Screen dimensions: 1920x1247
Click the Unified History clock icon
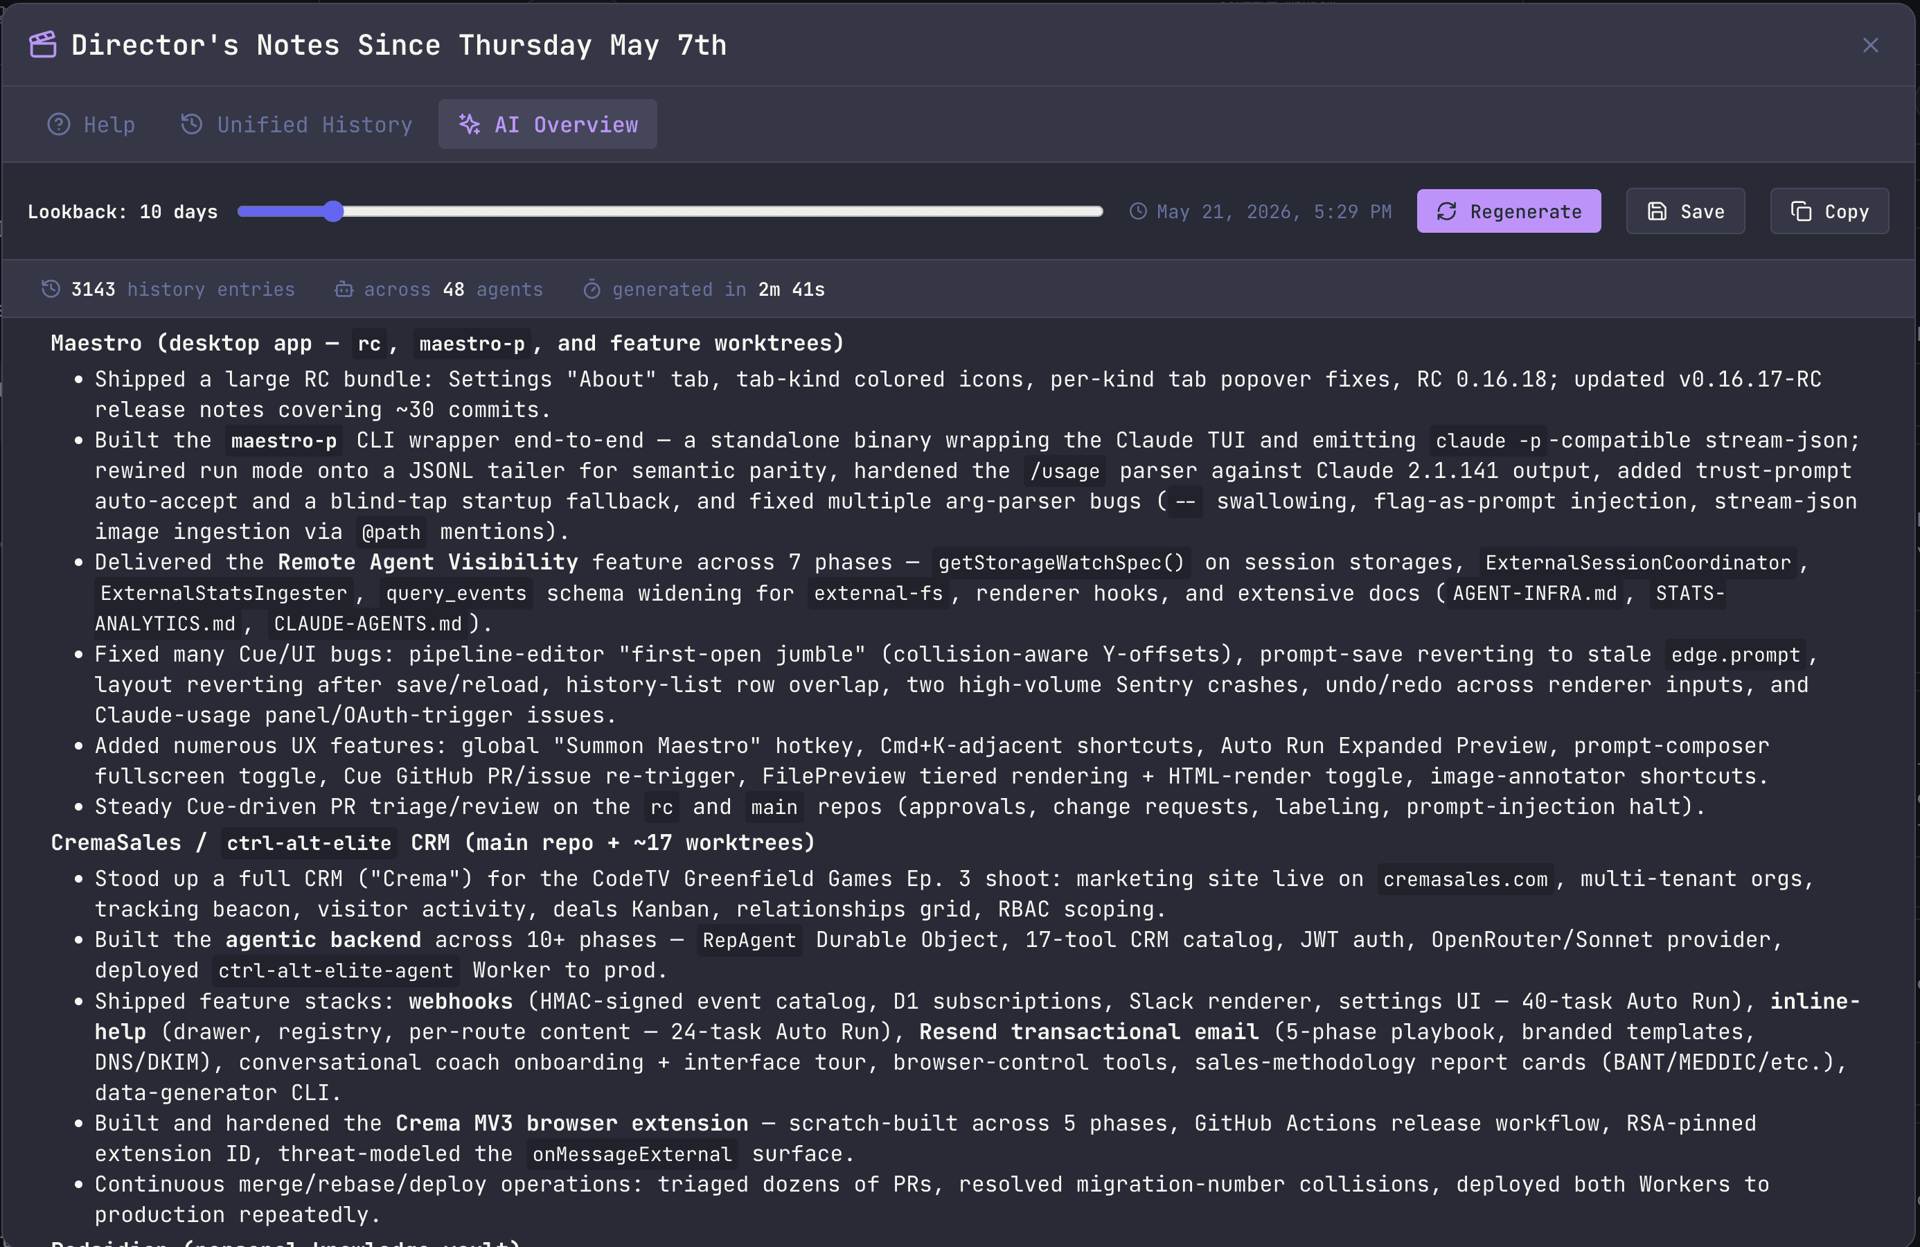click(x=191, y=124)
